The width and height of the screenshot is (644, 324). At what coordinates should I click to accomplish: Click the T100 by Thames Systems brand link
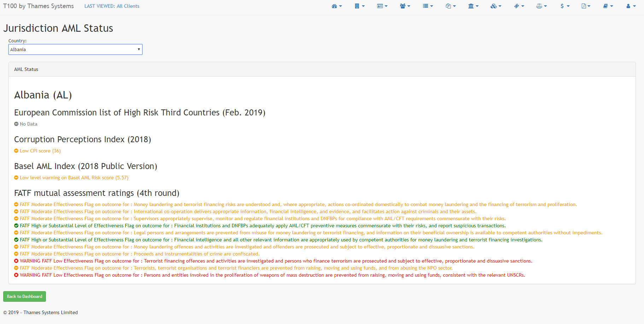click(39, 6)
